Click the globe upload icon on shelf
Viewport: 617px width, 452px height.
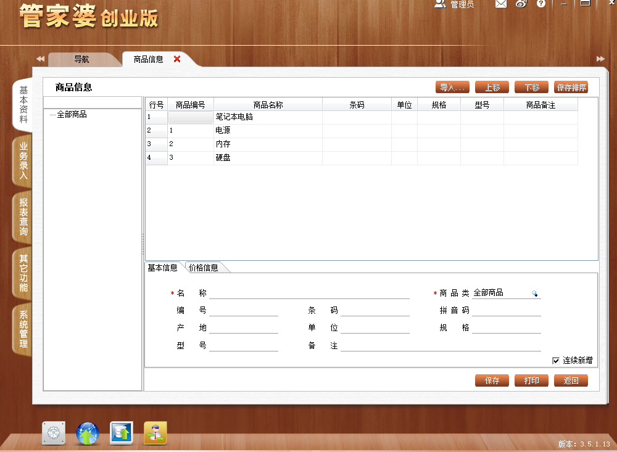click(x=88, y=433)
